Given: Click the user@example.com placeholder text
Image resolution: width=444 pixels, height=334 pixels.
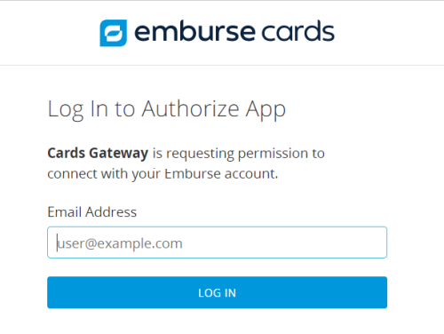Looking at the screenshot, I should (120, 243).
